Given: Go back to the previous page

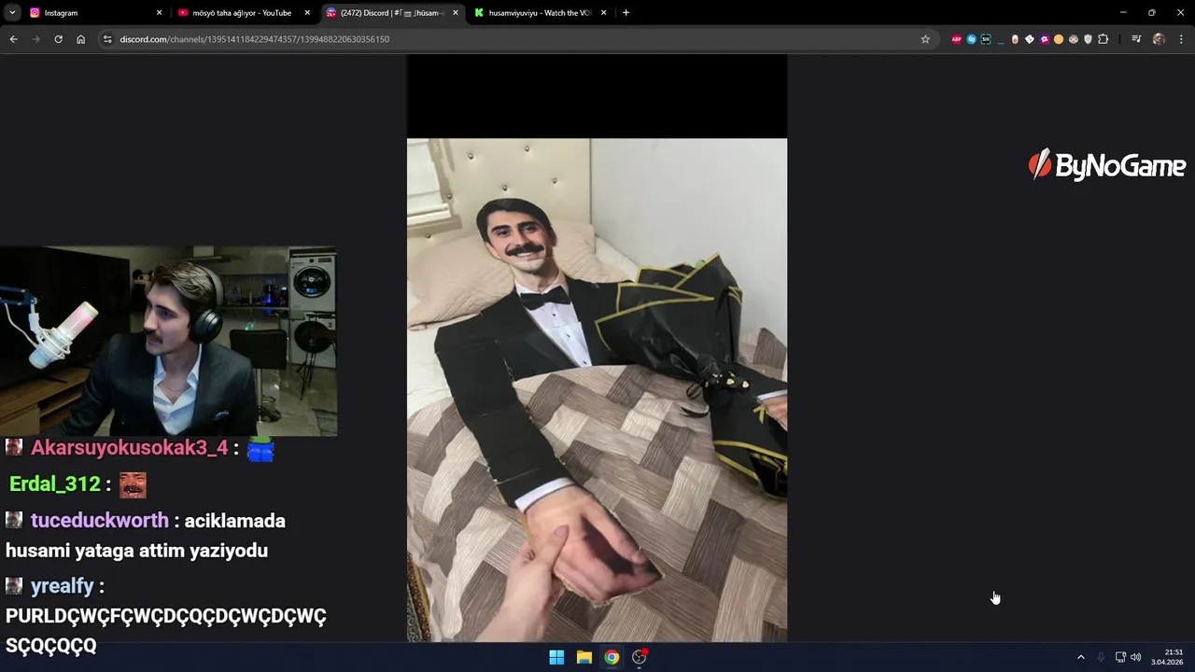Looking at the screenshot, I should (x=13, y=39).
